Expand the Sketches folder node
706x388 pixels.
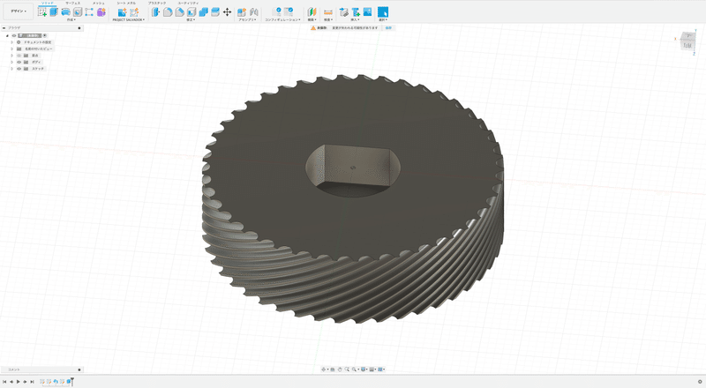point(12,69)
